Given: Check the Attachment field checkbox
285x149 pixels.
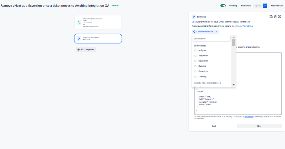Looking at the screenshot, I should (x=195, y=56).
